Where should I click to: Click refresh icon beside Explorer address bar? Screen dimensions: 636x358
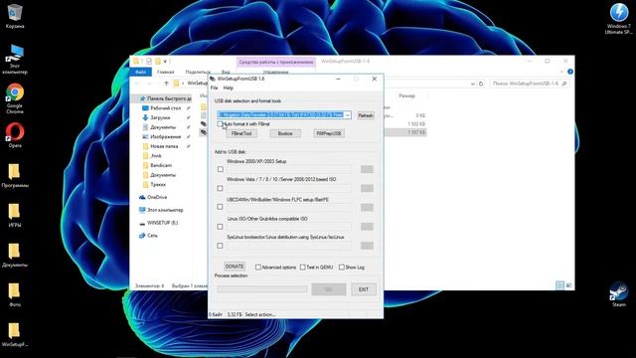[481, 84]
